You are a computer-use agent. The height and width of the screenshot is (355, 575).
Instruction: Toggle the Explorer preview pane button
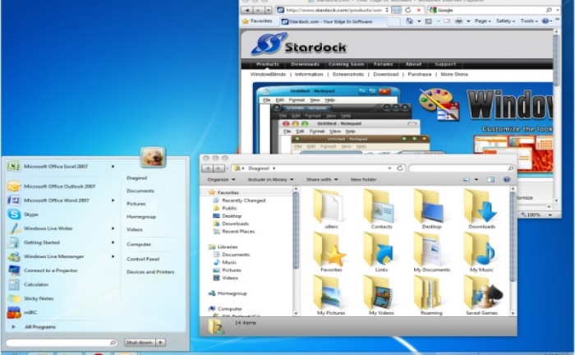click(x=490, y=179)
